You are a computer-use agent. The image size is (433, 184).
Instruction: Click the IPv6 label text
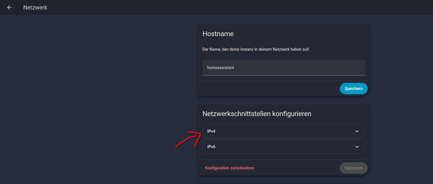211,147
